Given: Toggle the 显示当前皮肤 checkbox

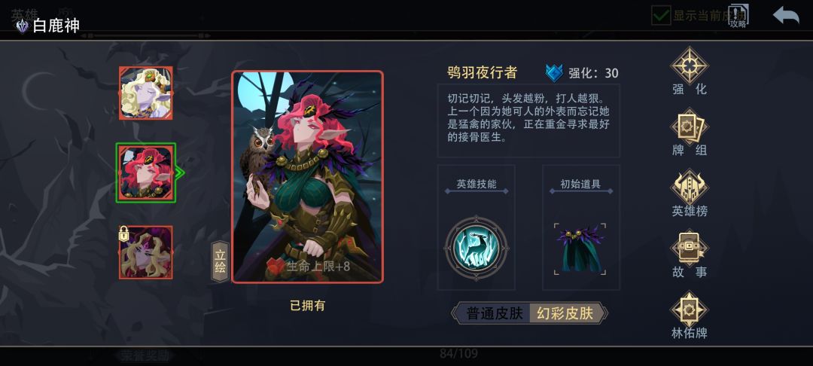Looking at the screenshot, I should [x=661, y=15].
